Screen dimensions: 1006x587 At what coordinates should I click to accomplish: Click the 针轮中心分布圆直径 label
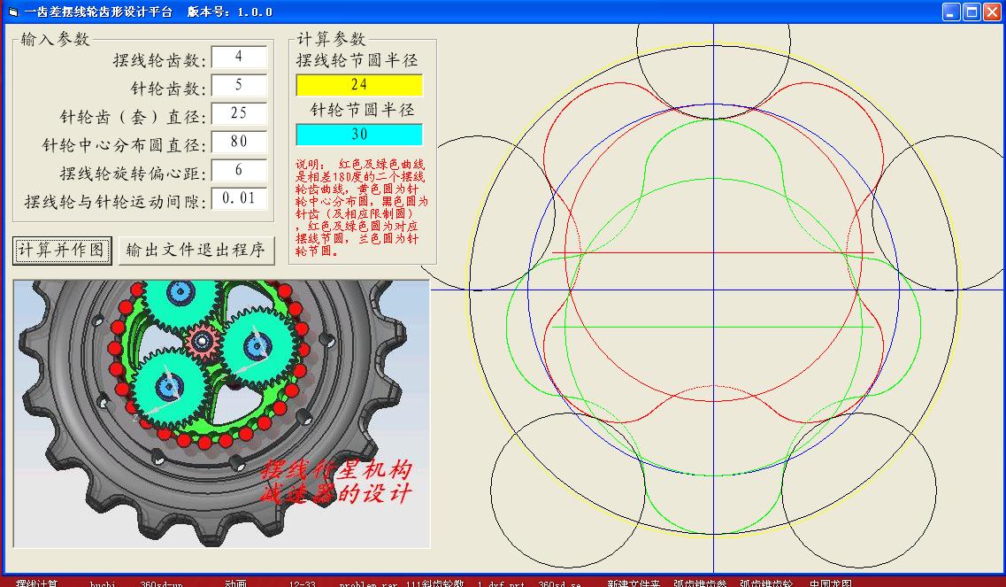124,145
